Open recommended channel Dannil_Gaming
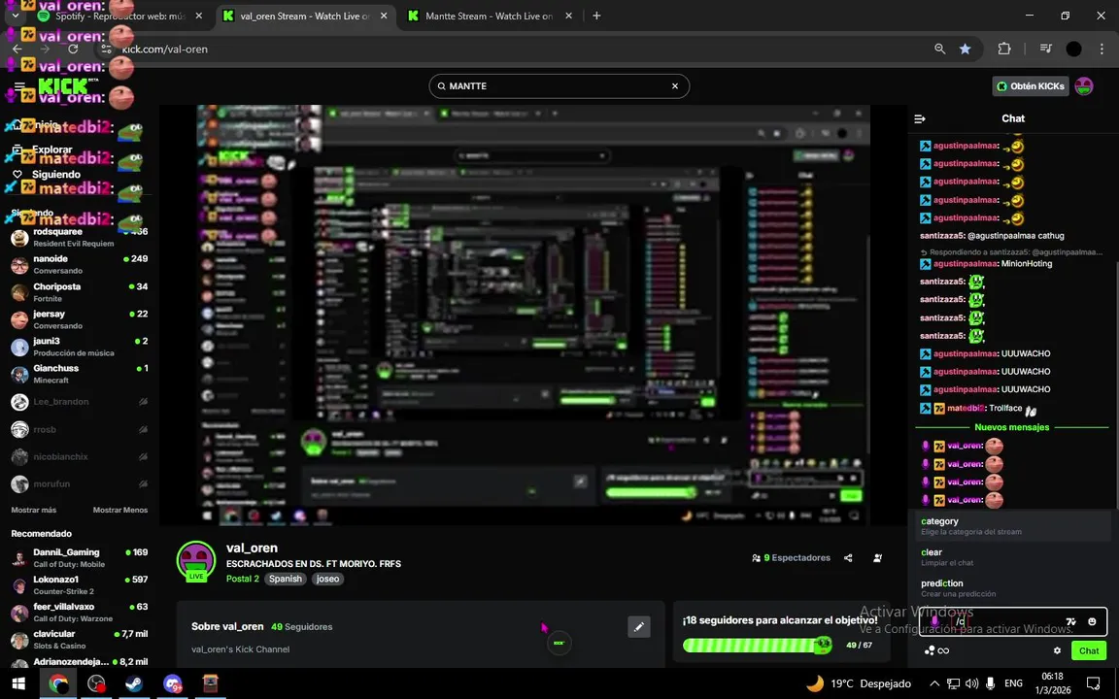 [x=80, y=558]
